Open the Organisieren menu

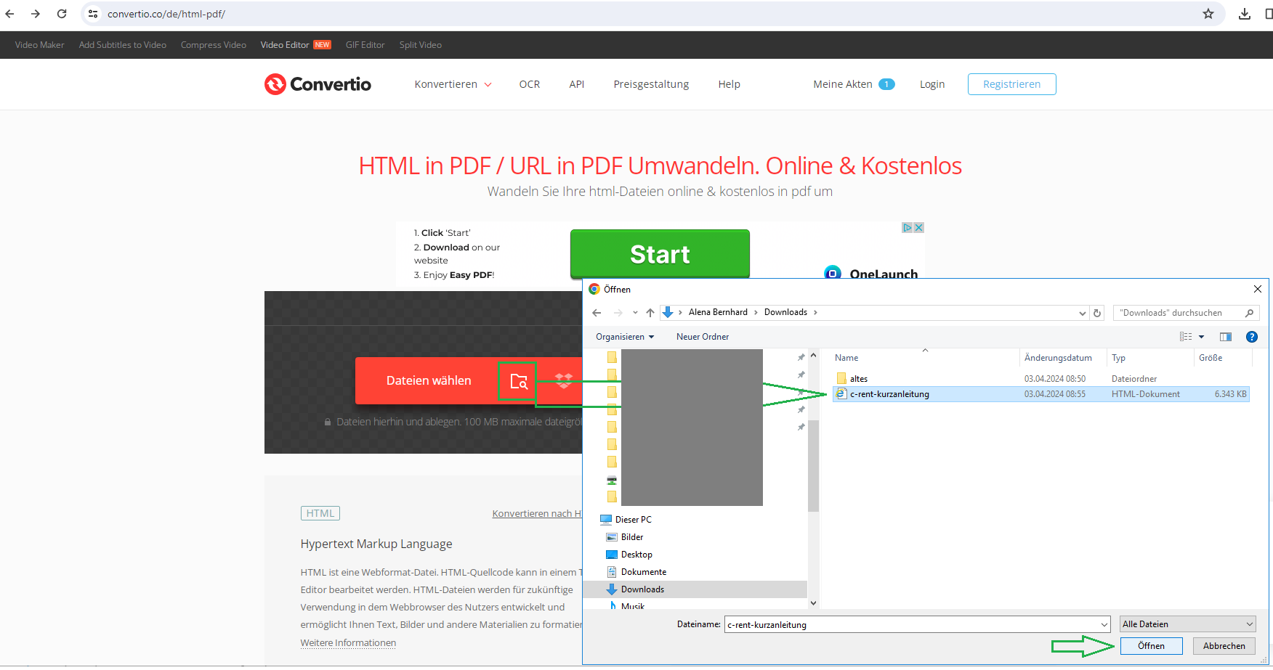625,337
